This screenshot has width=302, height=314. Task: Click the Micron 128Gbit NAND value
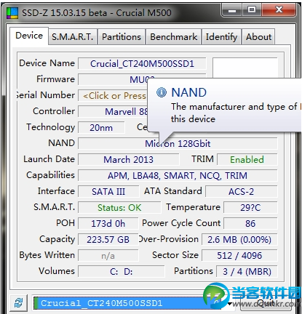[x=178, y=144]
